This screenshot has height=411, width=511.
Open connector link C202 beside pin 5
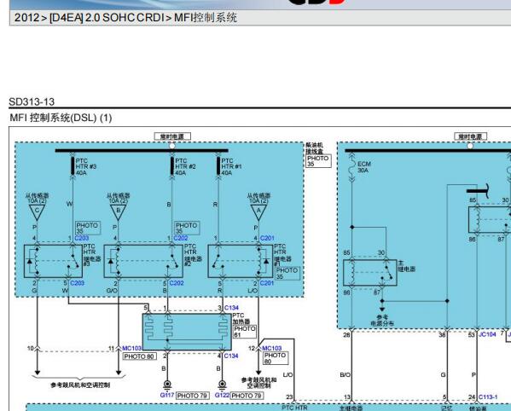(x=177, y=283)
